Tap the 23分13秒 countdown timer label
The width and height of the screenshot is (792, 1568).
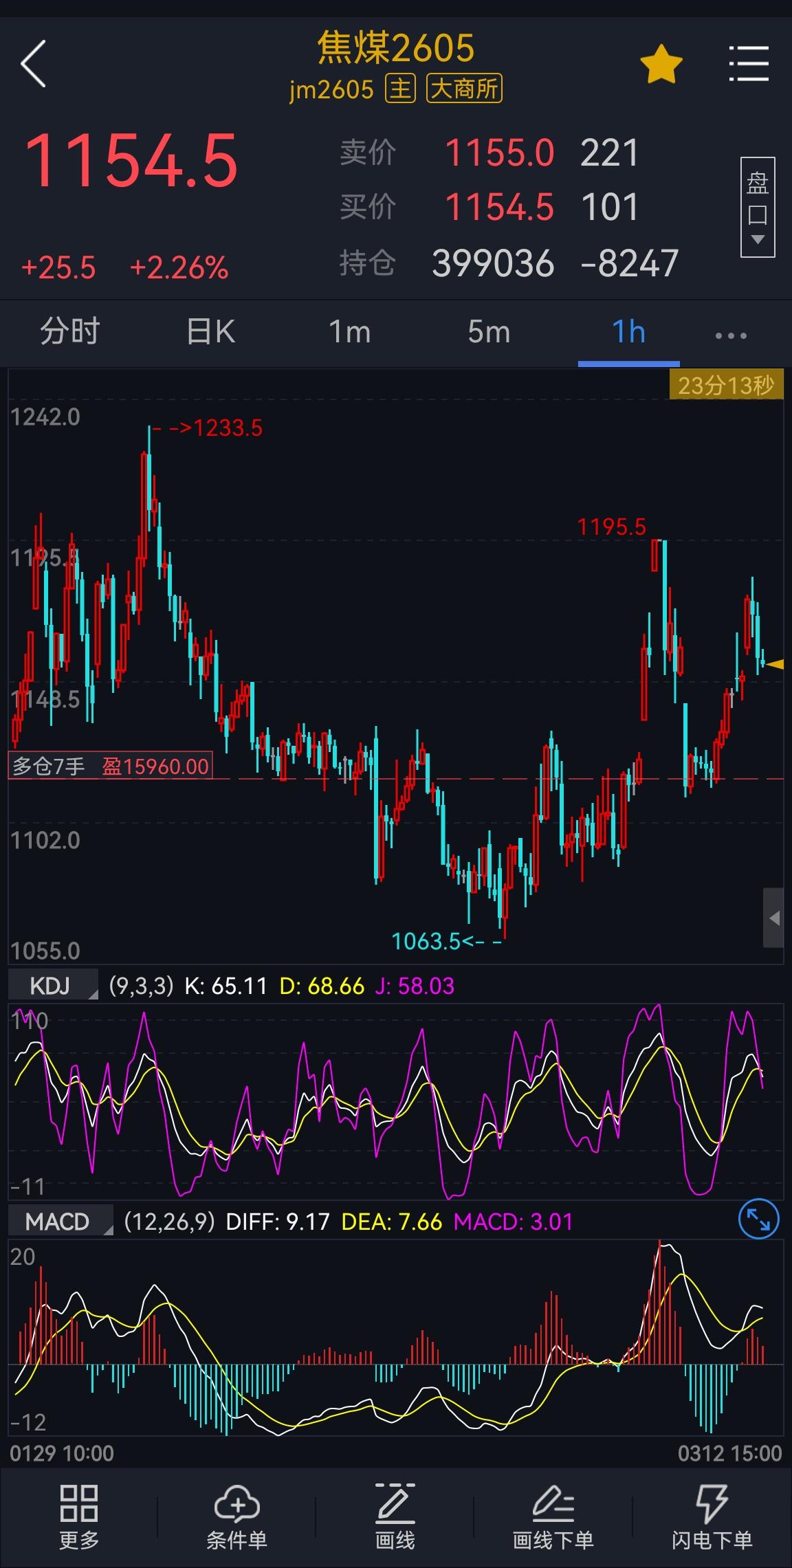[726, 385]
